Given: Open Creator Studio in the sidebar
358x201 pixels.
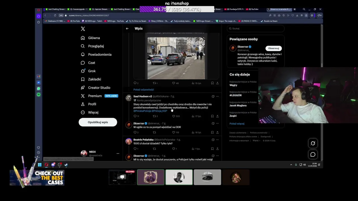Looking at the screenshot, I should point(95,88).
